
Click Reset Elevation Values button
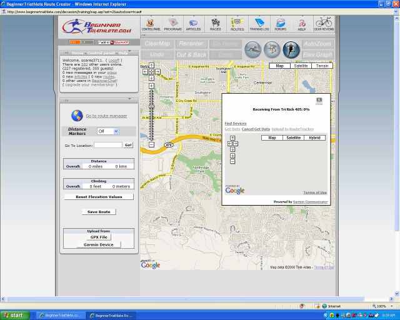pos(99,197)
